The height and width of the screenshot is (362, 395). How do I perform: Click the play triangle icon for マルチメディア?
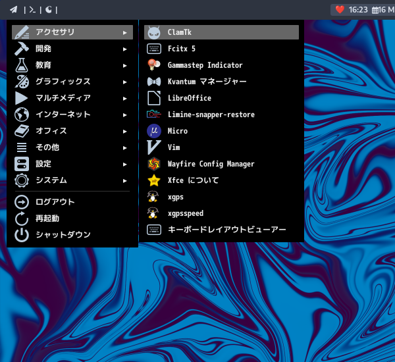point(22,98)
